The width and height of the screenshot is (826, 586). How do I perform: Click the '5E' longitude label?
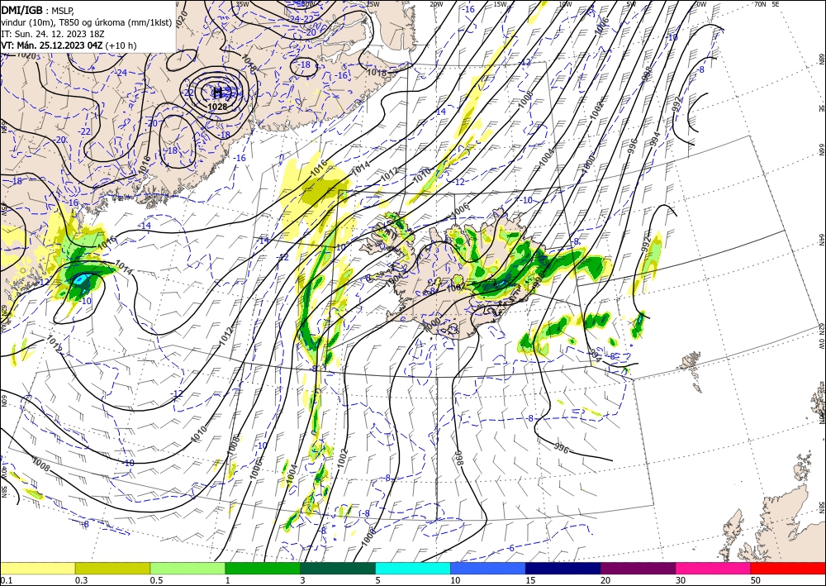click(776, 3)
